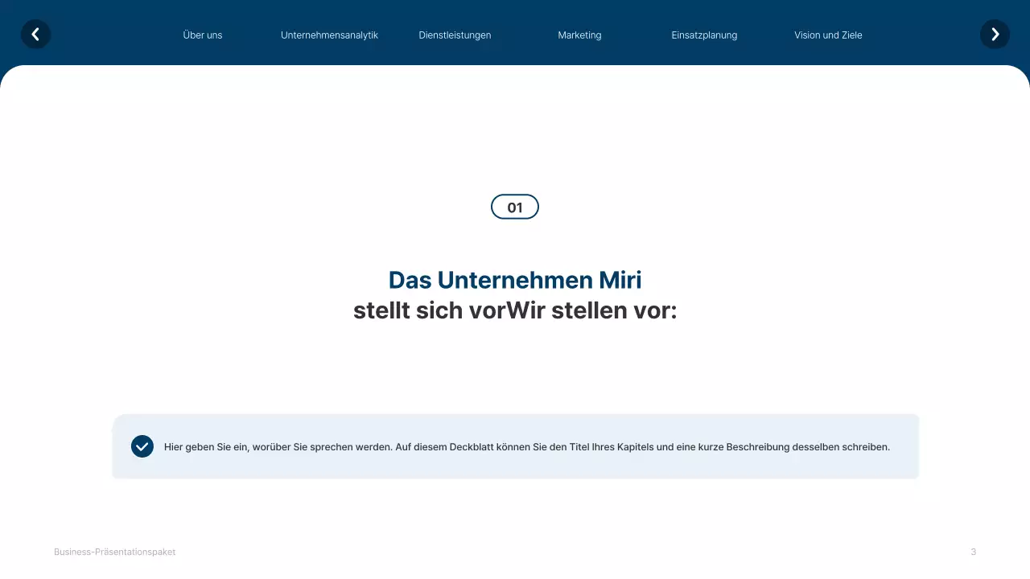Select the "01" chapter number badge
This screenshot has width=1030, height=579.
(x=514, y=207)
